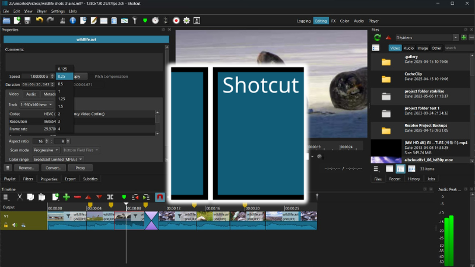Switch to the Filters tab
The height and width of the screenshot is (267, 475).
(28, 179)
